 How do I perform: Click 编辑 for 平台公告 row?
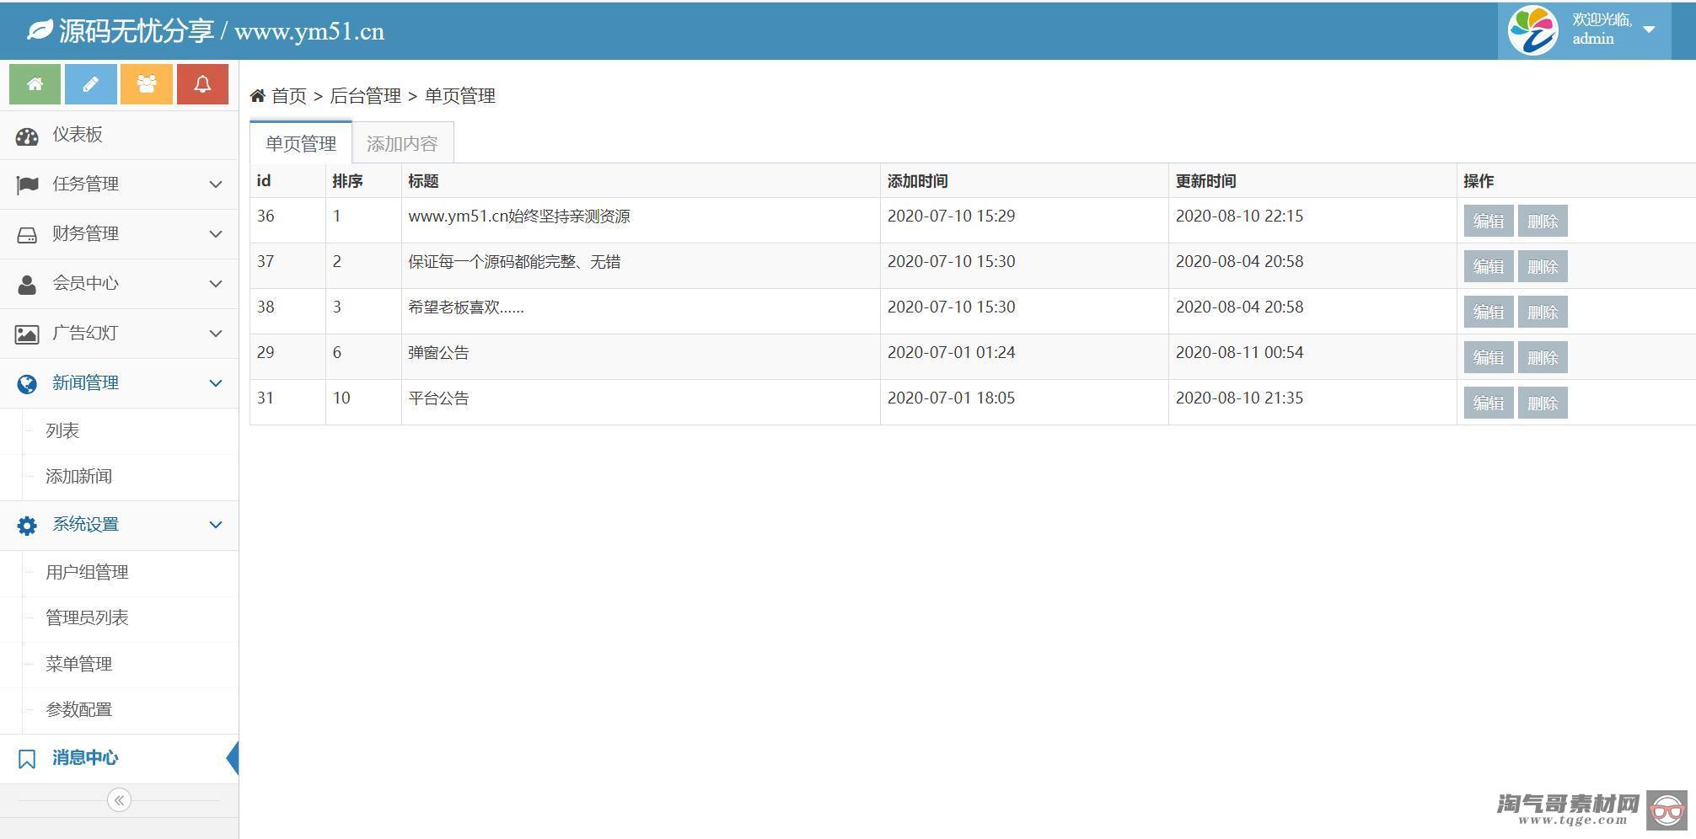point(1489,403)
